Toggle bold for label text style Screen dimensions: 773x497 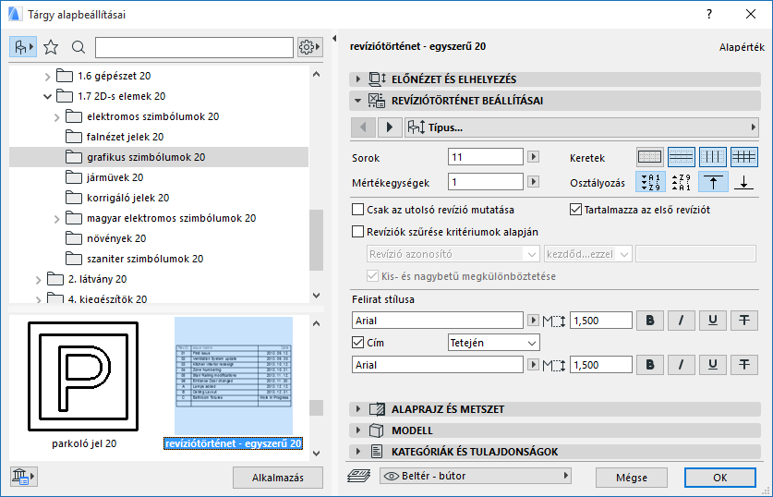650,321
